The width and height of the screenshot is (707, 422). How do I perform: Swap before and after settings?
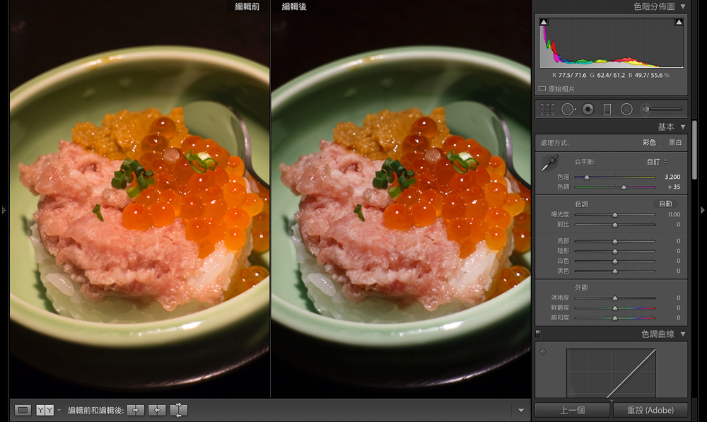(x=178, y=410)
